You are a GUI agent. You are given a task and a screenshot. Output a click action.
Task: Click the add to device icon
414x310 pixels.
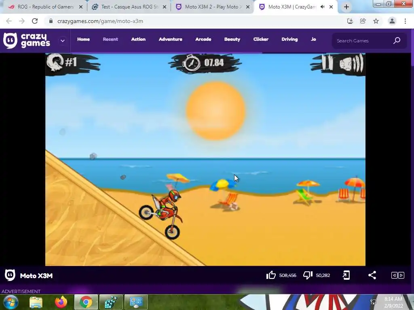pyautogui.click(x=346, y=275)
